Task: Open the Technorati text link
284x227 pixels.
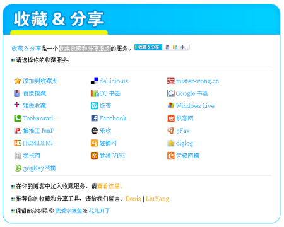Action: coord(38,119)
